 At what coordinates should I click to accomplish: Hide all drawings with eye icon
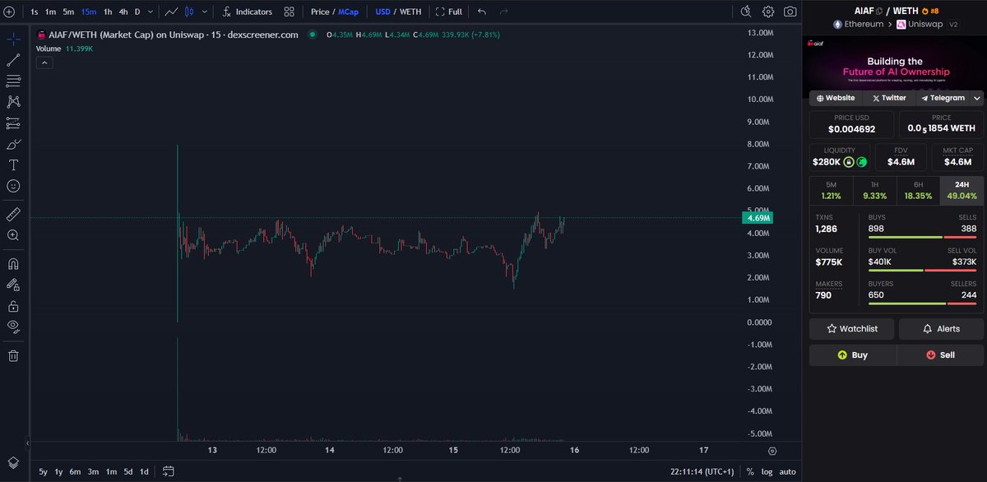pos(13,327)
